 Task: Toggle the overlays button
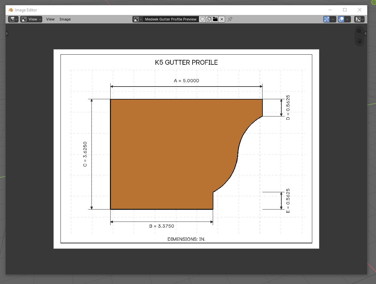[x=341, y=19]
